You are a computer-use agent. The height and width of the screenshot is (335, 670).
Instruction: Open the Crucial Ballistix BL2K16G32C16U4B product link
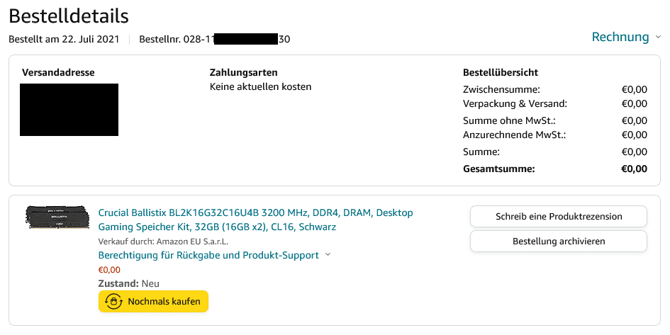[x=255, y=220]
